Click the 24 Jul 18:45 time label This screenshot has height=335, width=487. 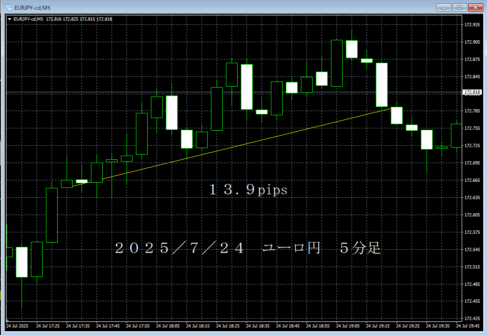point(288,326)
